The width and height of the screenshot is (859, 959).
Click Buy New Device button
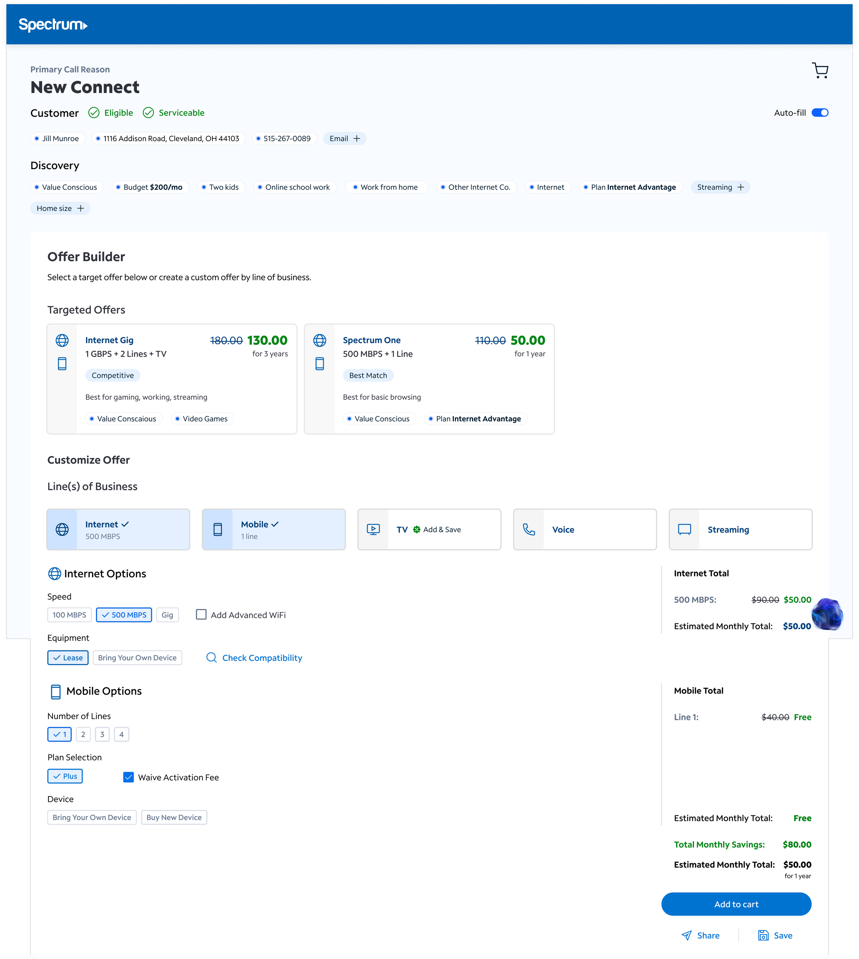[174, 817]
